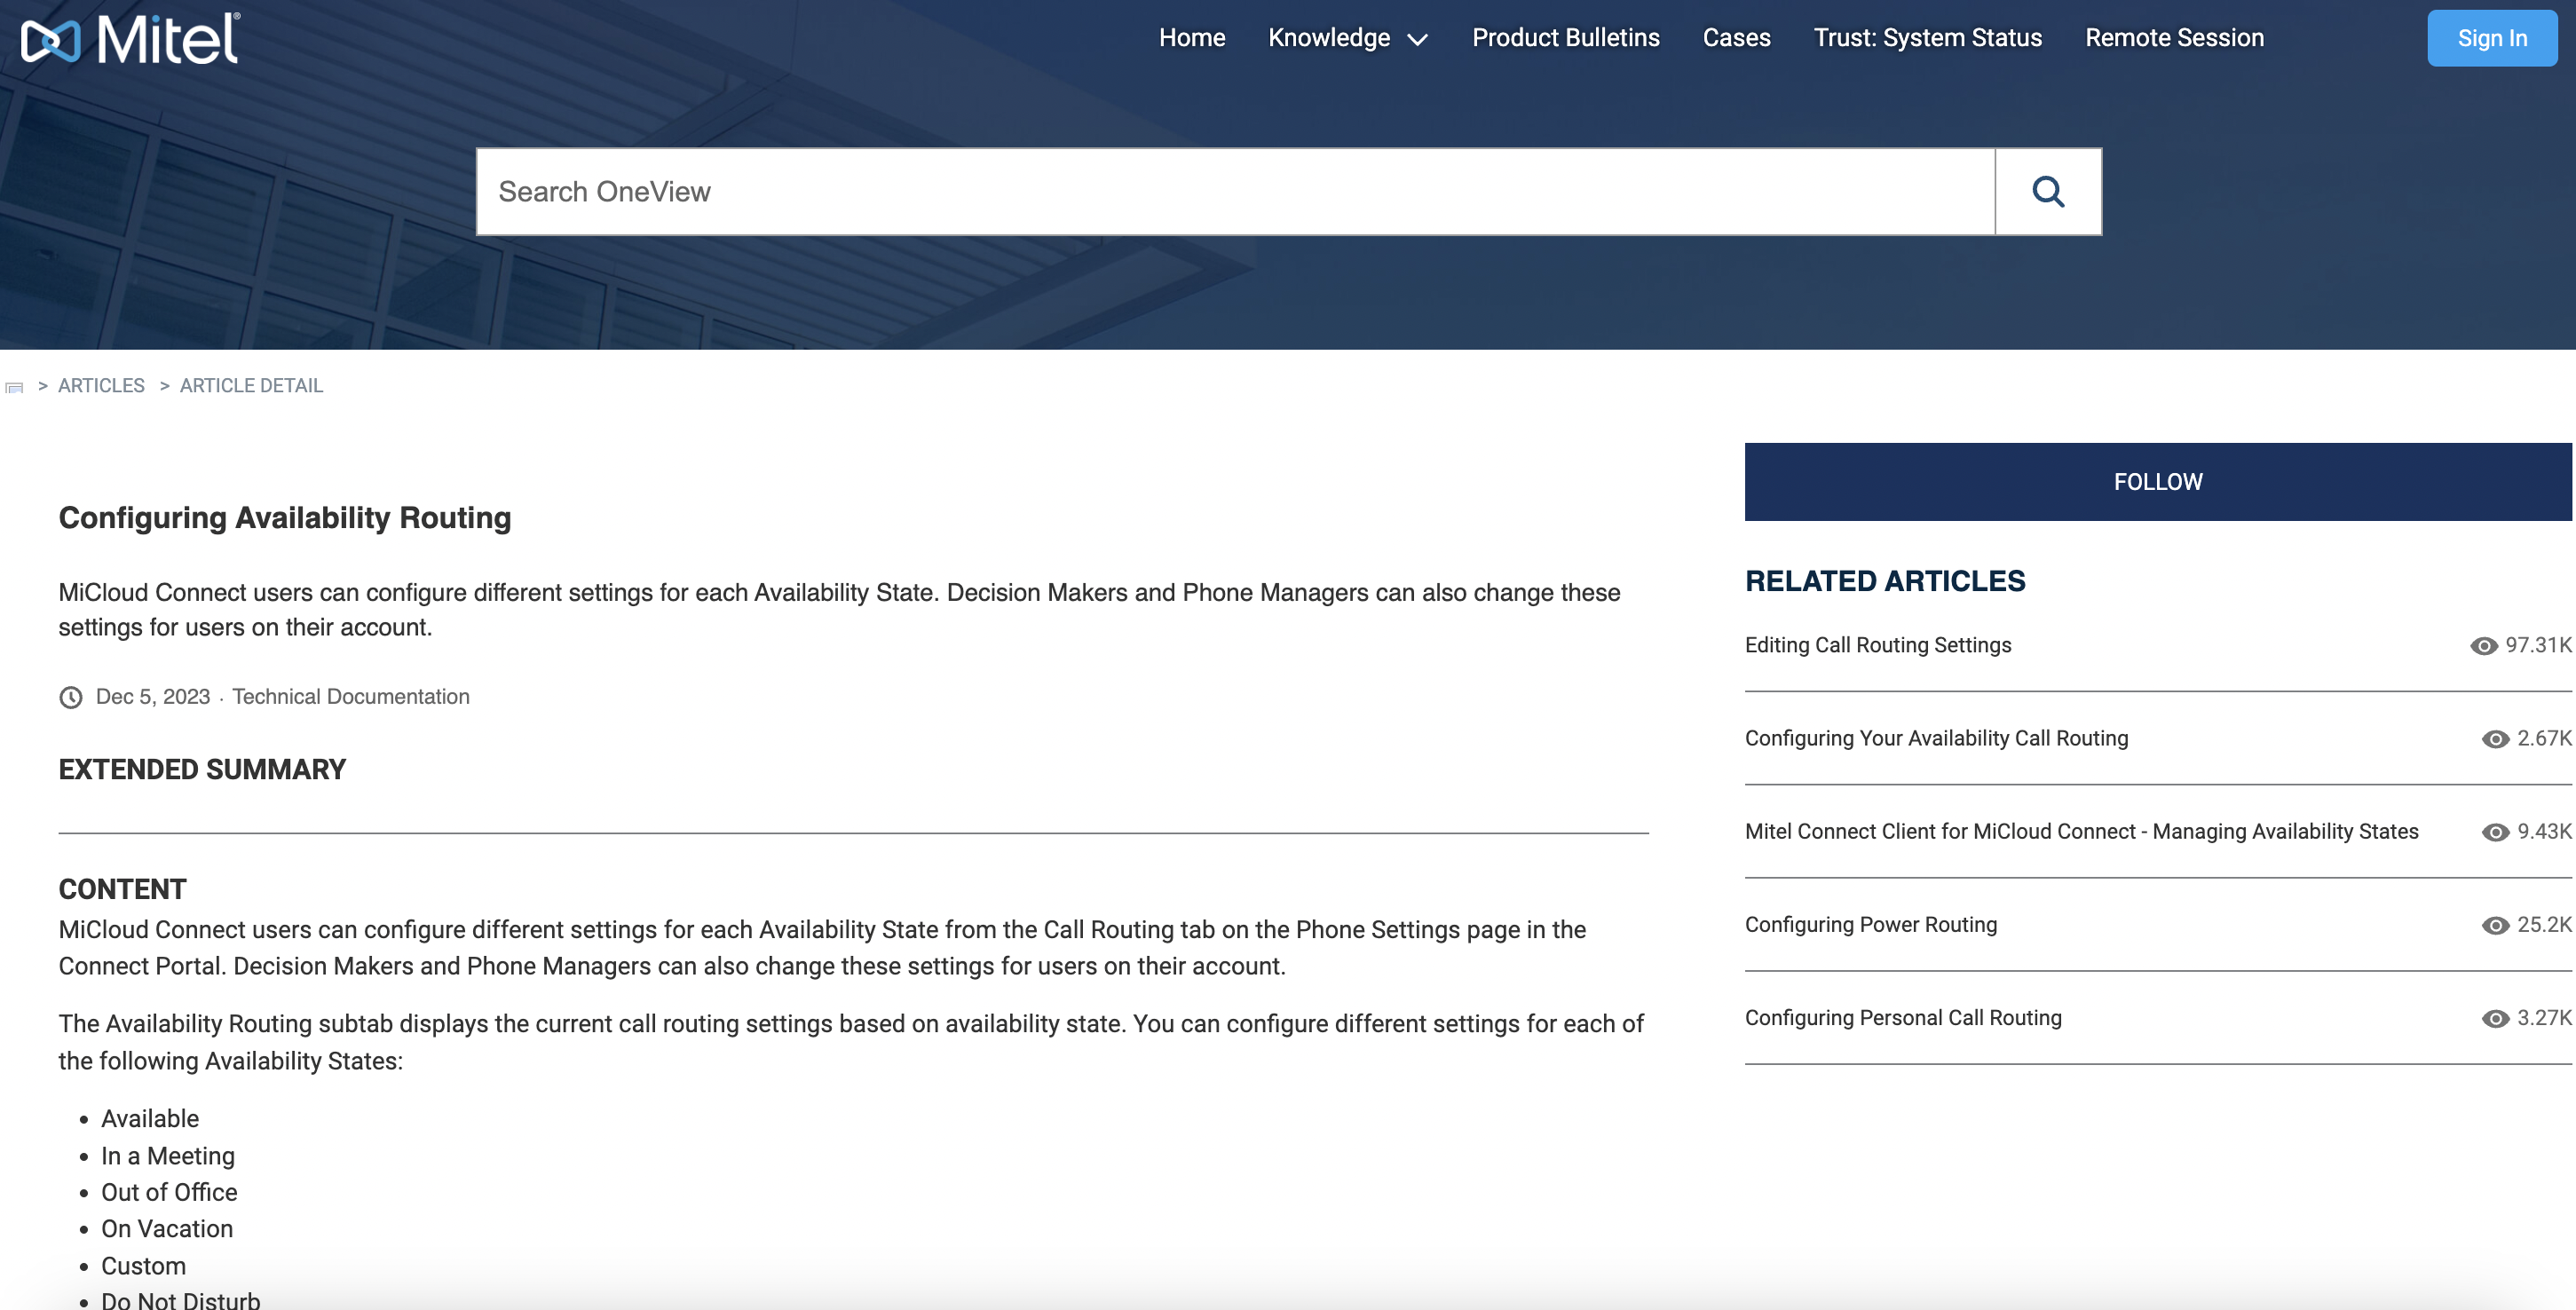Viewport: 2576px width, 1310px height.
Task: Open Product Bulletins page
Action: pos(1565,38)
